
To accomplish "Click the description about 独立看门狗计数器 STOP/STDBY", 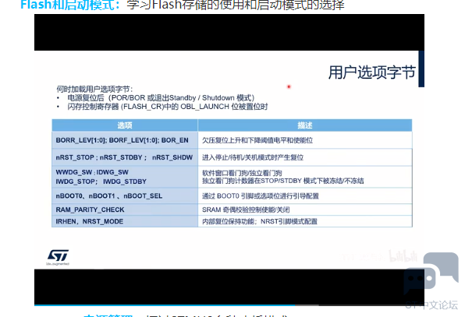I will 283,181.
